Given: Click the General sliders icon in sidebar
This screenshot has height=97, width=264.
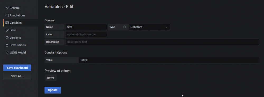Looking at the screenshot, I should tap(7, 8).
